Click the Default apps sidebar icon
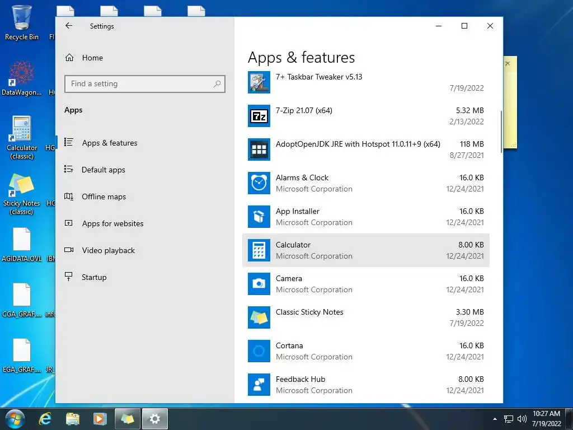 [69, 169]
